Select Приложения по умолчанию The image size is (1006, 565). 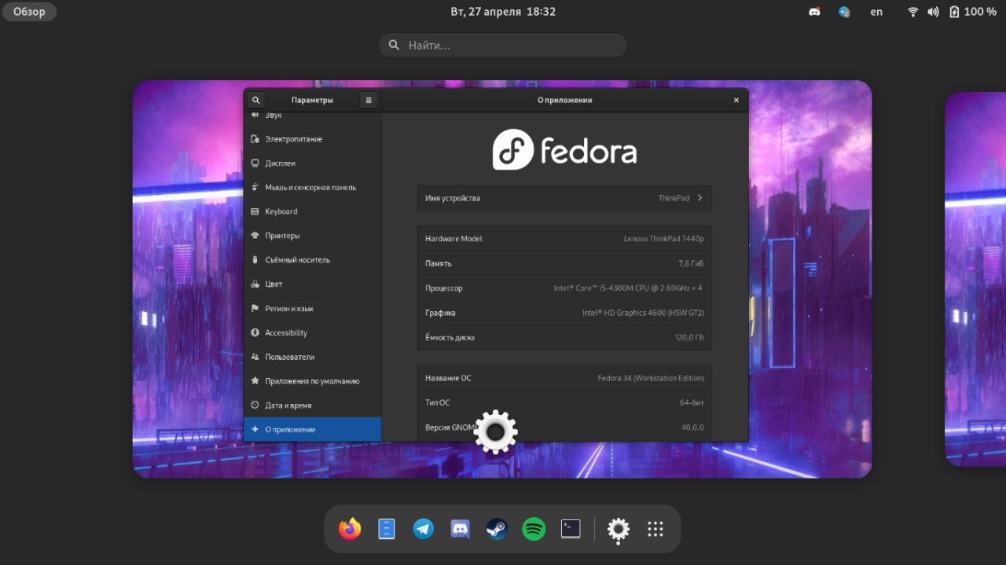[x=312, y=381]
